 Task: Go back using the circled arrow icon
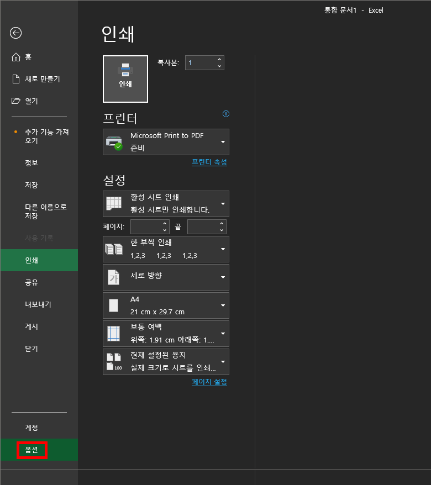click(16, 33)
